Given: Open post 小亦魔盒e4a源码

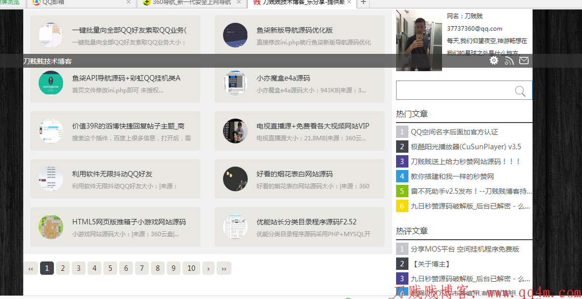Looking at the screenshot, I should pyautogui.click(x=283, y=78).
